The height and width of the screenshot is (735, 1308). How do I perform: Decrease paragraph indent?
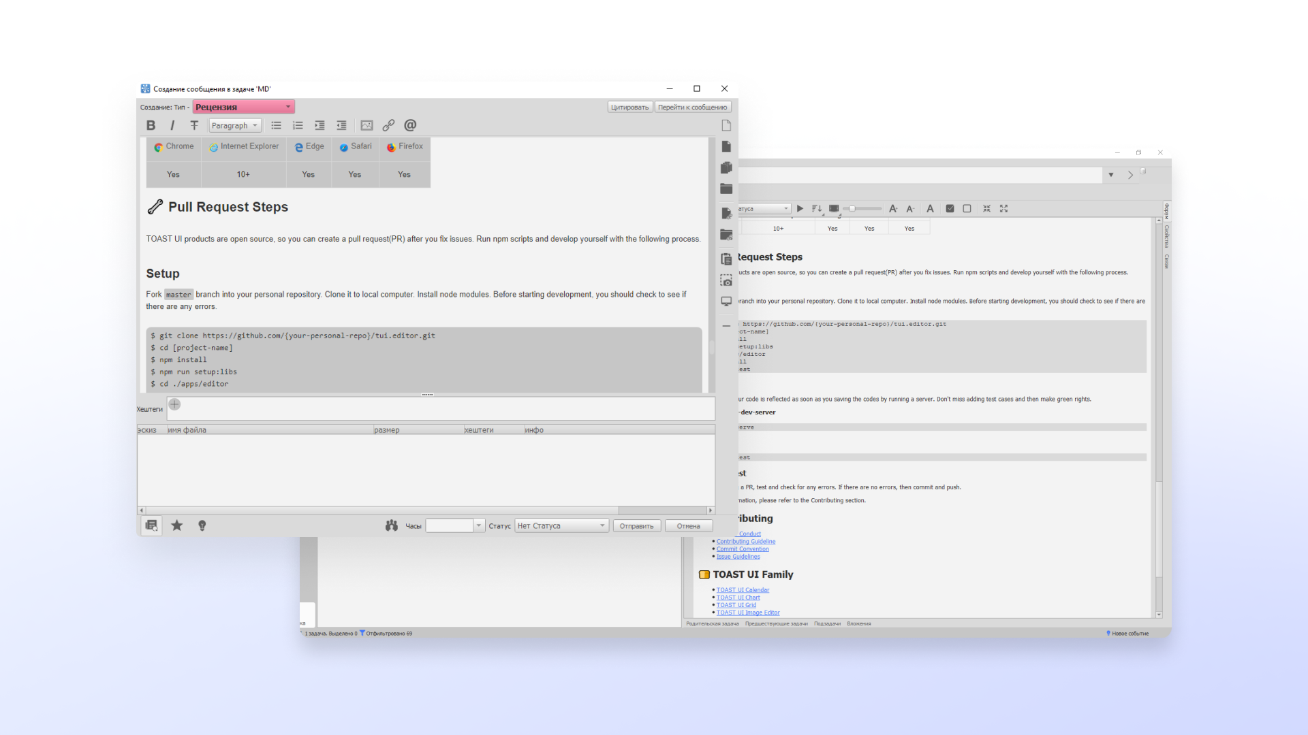click(341, 125)
